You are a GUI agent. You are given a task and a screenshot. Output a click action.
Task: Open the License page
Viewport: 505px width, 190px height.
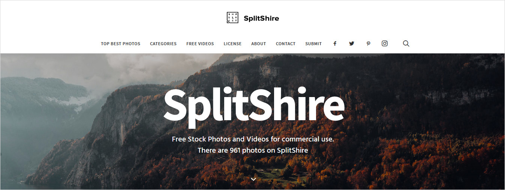click(232, 44)
